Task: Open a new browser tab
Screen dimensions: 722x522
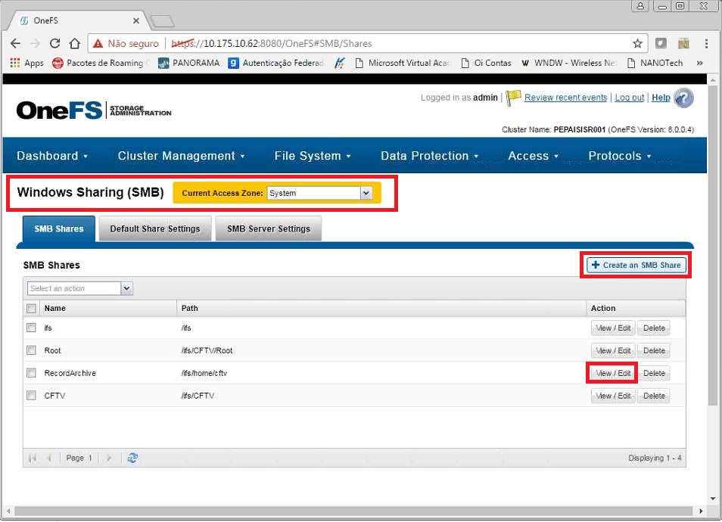Action: point(162,20)
